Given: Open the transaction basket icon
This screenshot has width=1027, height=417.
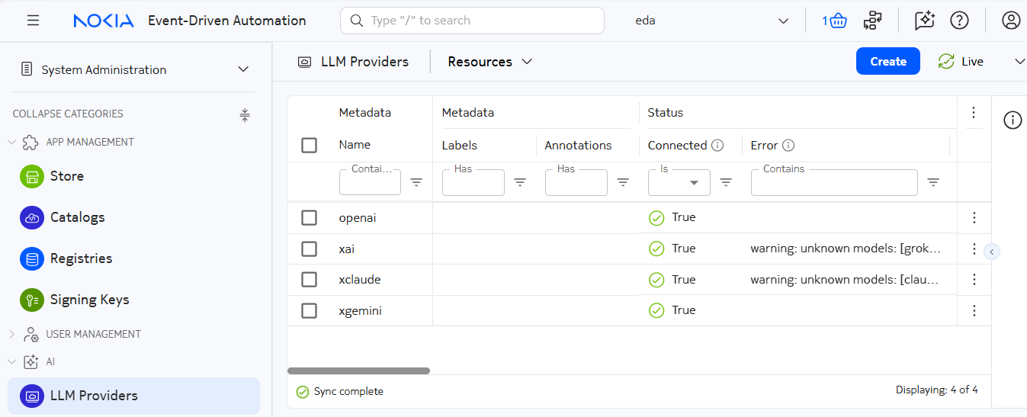Looking at the screenshot, I should pyautogui.click(x=835, y=21).
